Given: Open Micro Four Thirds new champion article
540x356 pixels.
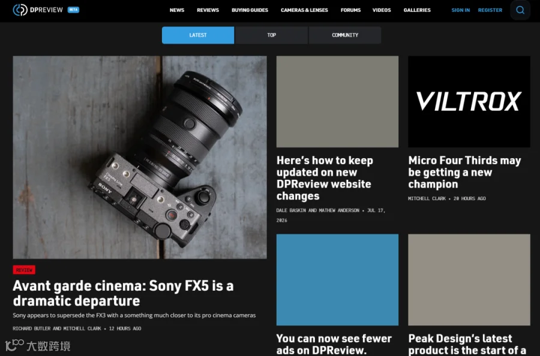Looking at the screenshot, I should 464,173.
